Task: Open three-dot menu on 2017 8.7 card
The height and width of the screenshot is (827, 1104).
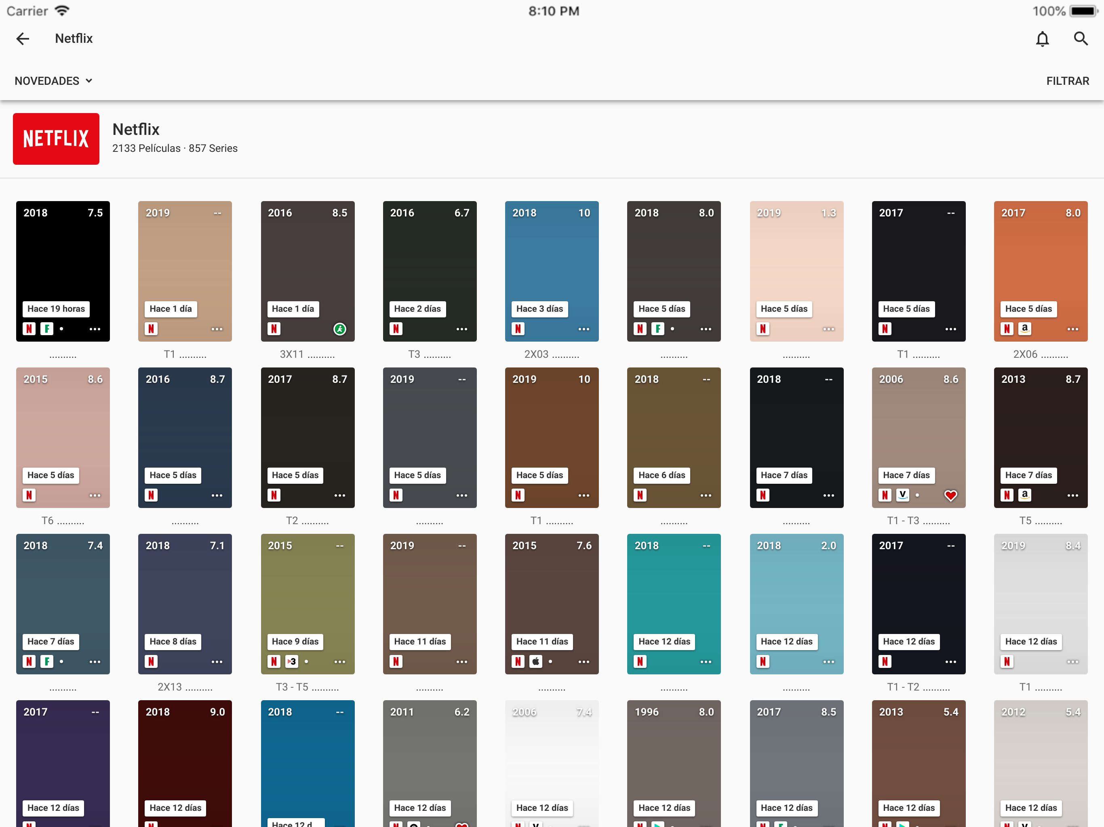Action: (340, 495)
